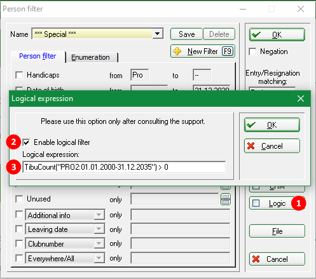Click the Logical expression text field
This screenshot has width=316, height=279.
[x=124, y=167]
